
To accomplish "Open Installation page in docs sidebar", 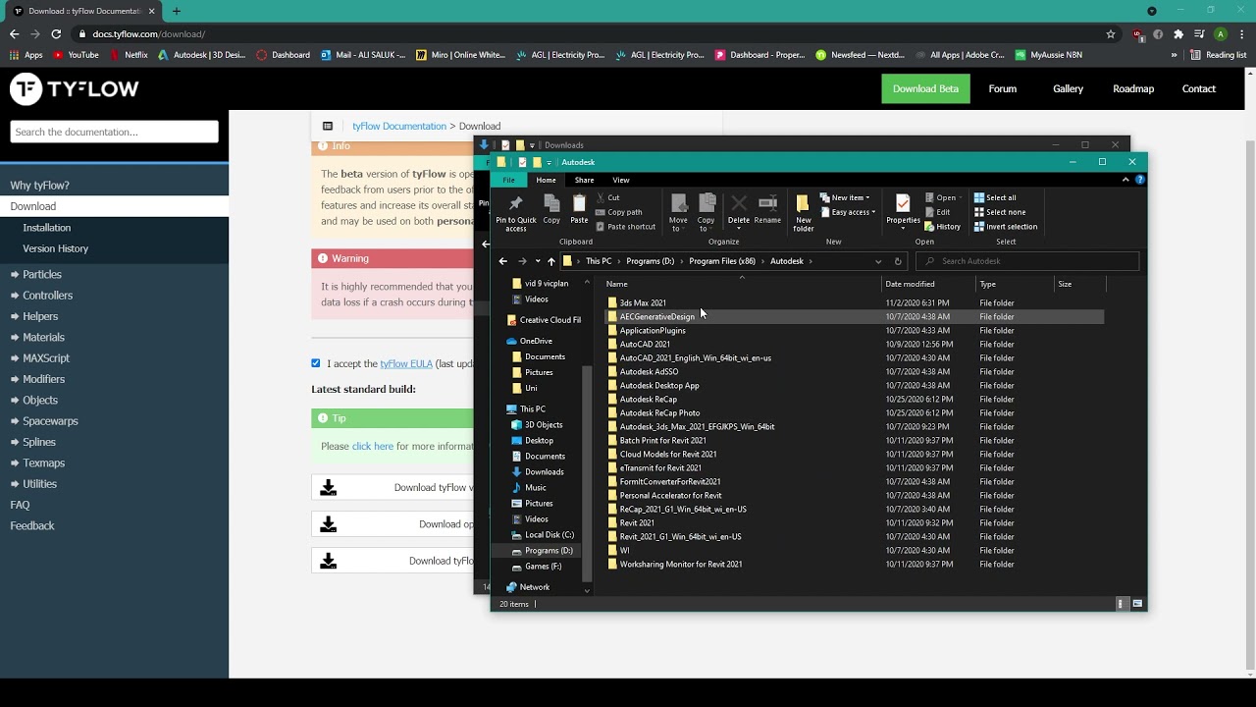I will pos(47,228).
